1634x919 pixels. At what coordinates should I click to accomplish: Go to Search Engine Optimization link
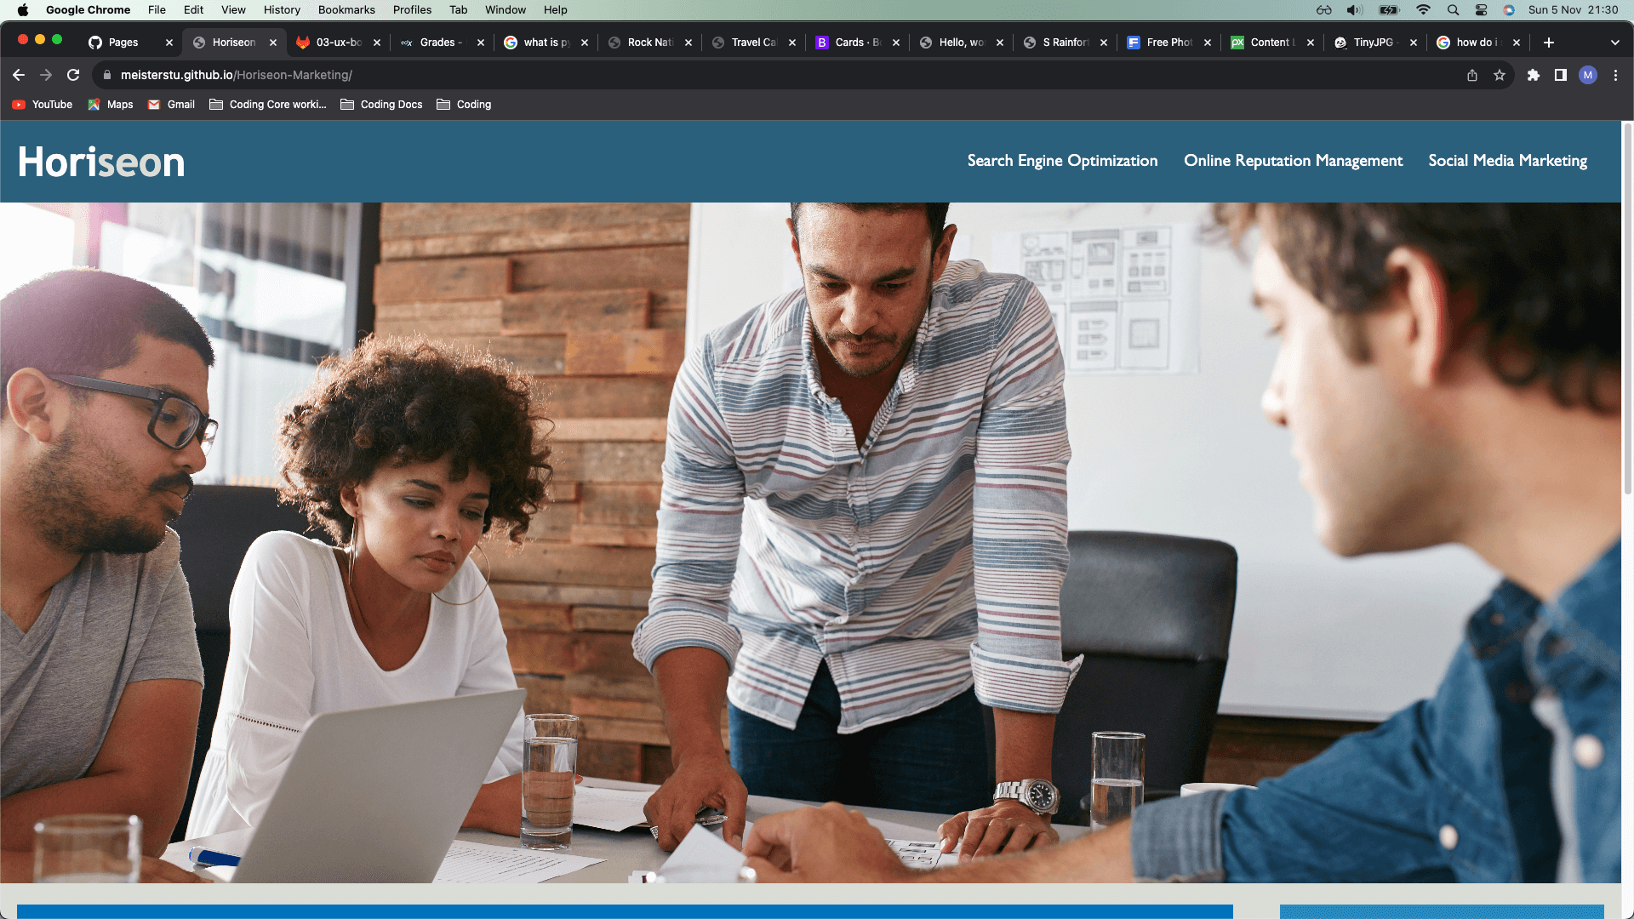click(x=1062, y=161)
